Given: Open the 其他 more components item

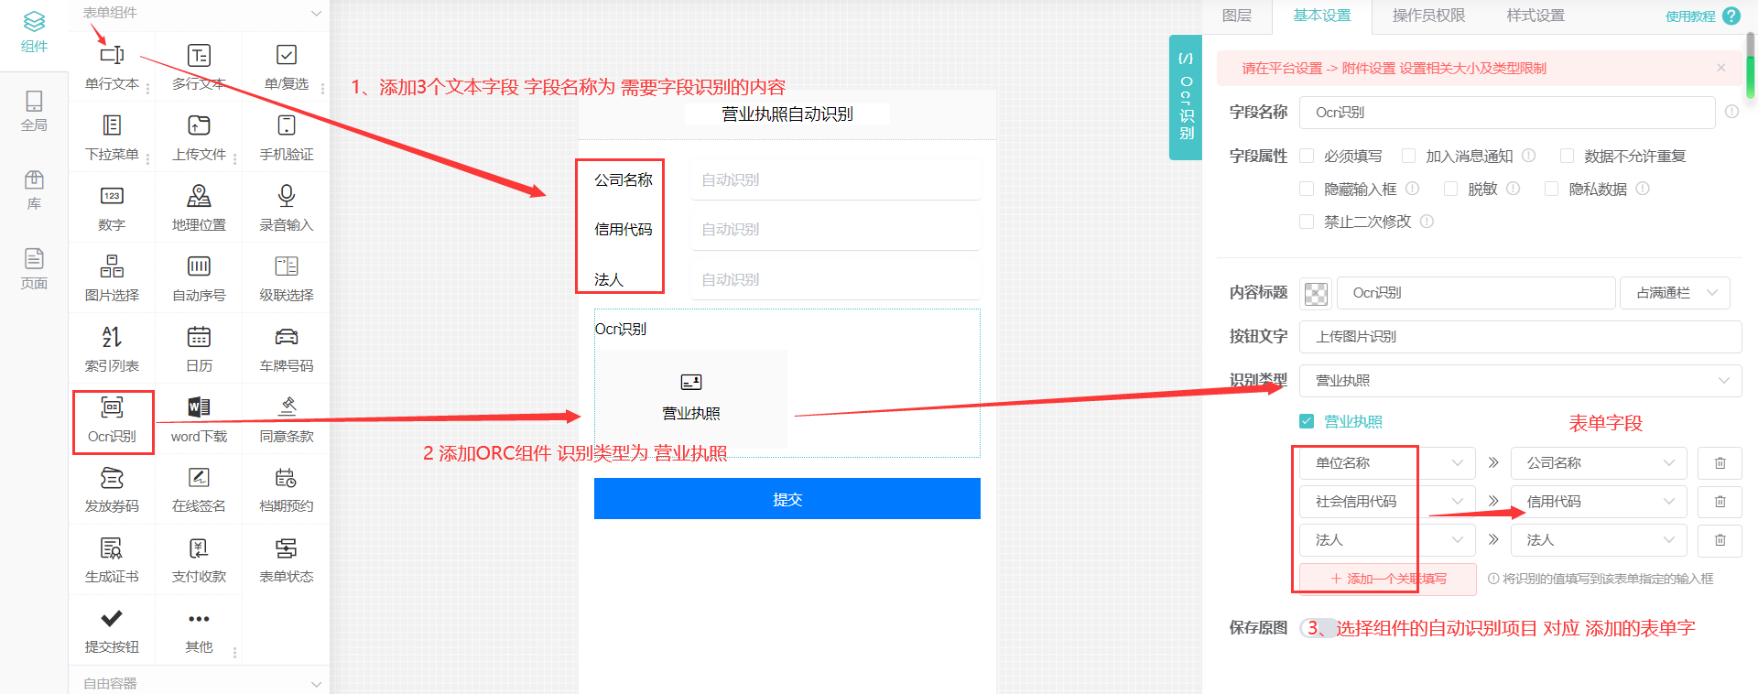Looking at the screenshot, I should click(x=199, y=631).
